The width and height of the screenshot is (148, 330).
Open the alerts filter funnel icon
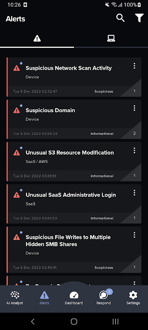pyautogui.click(x=139, y=18)
